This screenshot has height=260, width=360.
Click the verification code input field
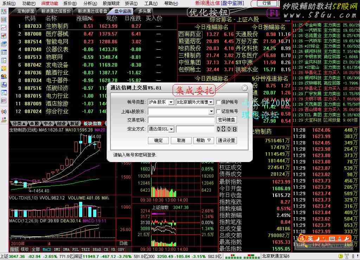coord(195,129)
